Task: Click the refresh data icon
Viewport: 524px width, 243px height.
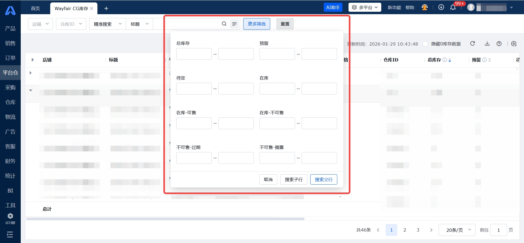Action: coord(472,44)
